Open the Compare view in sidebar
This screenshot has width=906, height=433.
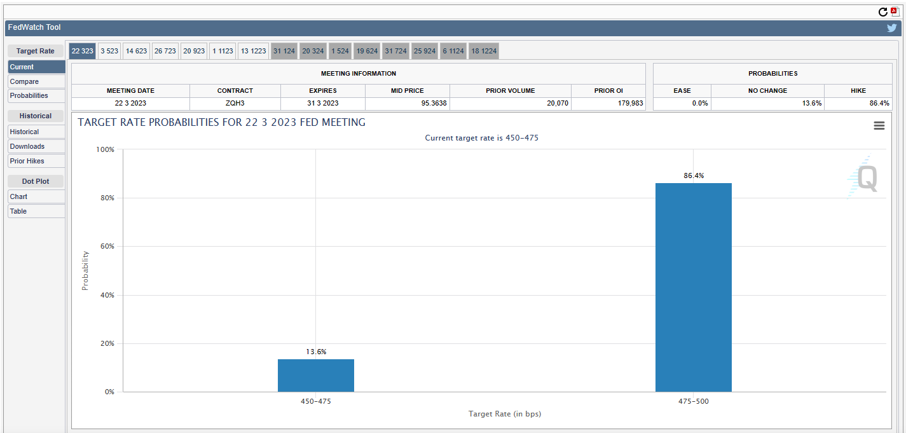tap(36, 81)
